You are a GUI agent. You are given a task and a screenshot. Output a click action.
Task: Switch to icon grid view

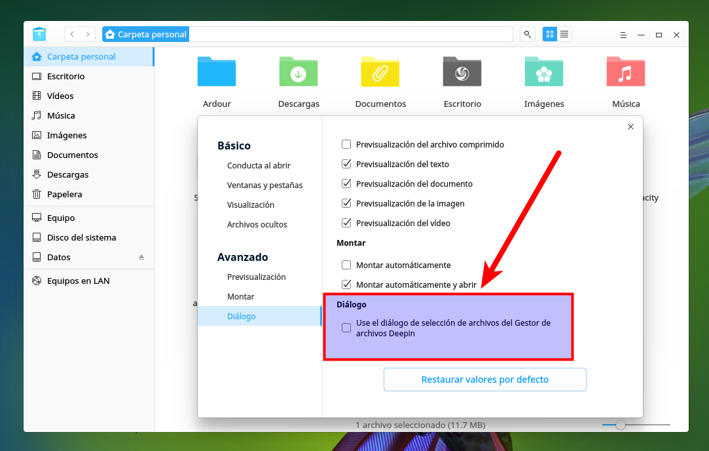coord(550,34)
